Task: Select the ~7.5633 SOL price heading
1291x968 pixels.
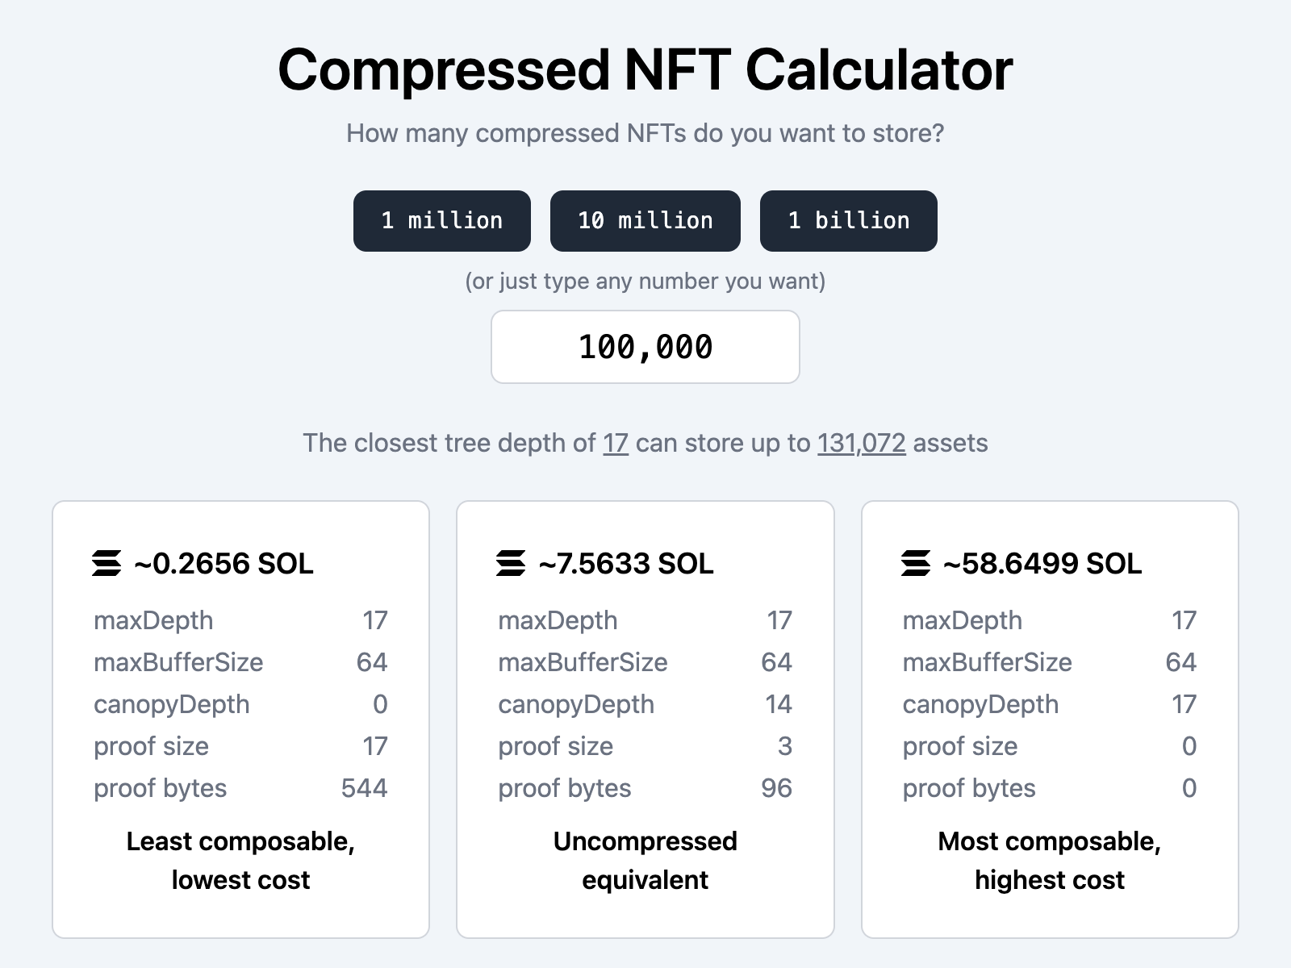Action: click(x=626, y=563)
